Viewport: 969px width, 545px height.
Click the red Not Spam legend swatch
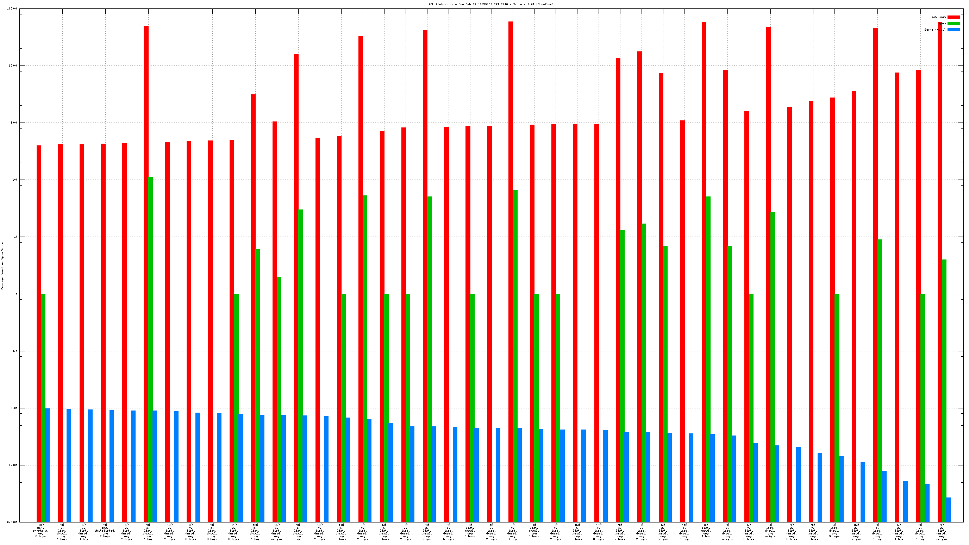pyautogui.click(x=953, y=17)
